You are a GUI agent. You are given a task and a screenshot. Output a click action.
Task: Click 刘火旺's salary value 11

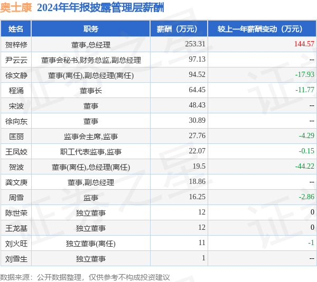pyautogui.click(x=202, y=242)
